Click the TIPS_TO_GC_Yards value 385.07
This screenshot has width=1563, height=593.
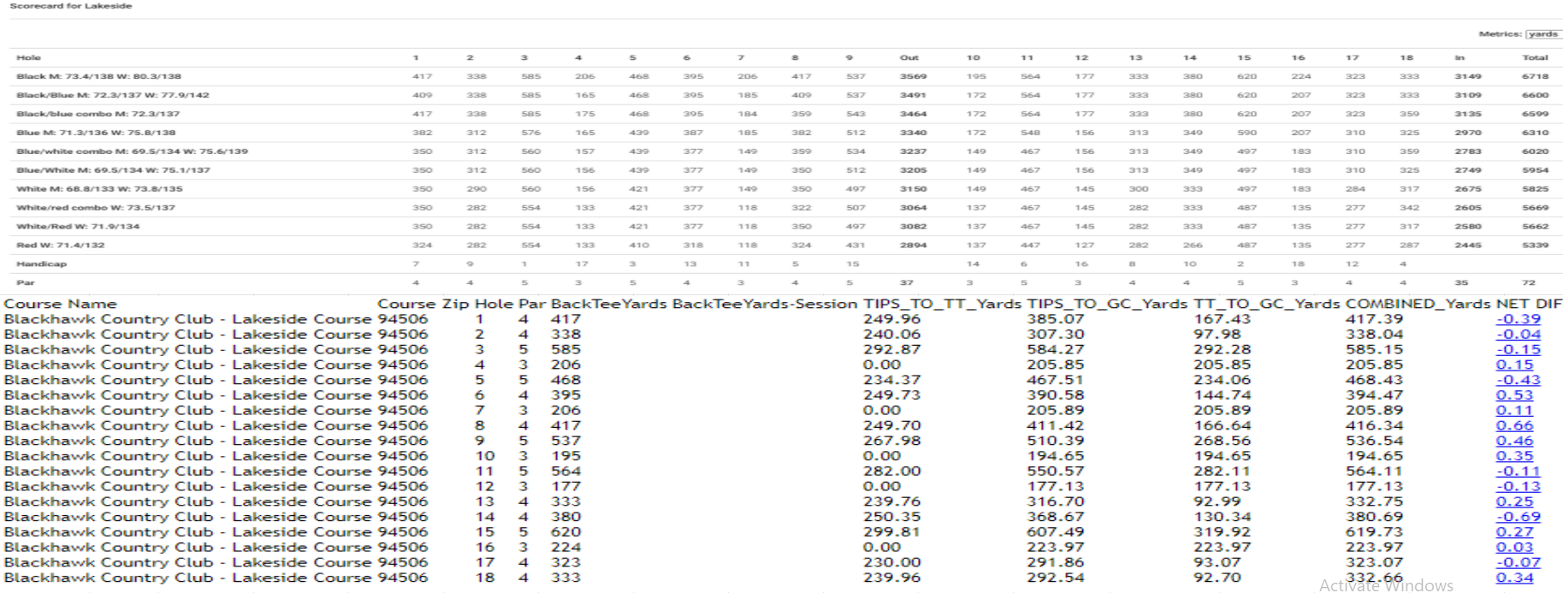pyautogui.click(x=1056, y=319)
